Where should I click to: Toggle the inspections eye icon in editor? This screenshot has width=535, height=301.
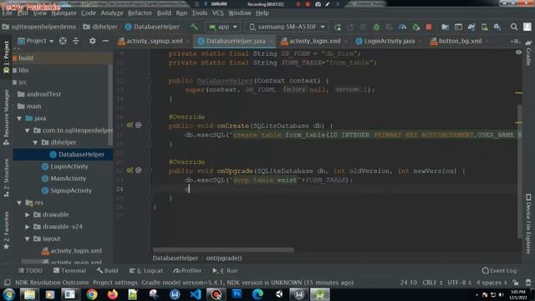tap(518, 53)
